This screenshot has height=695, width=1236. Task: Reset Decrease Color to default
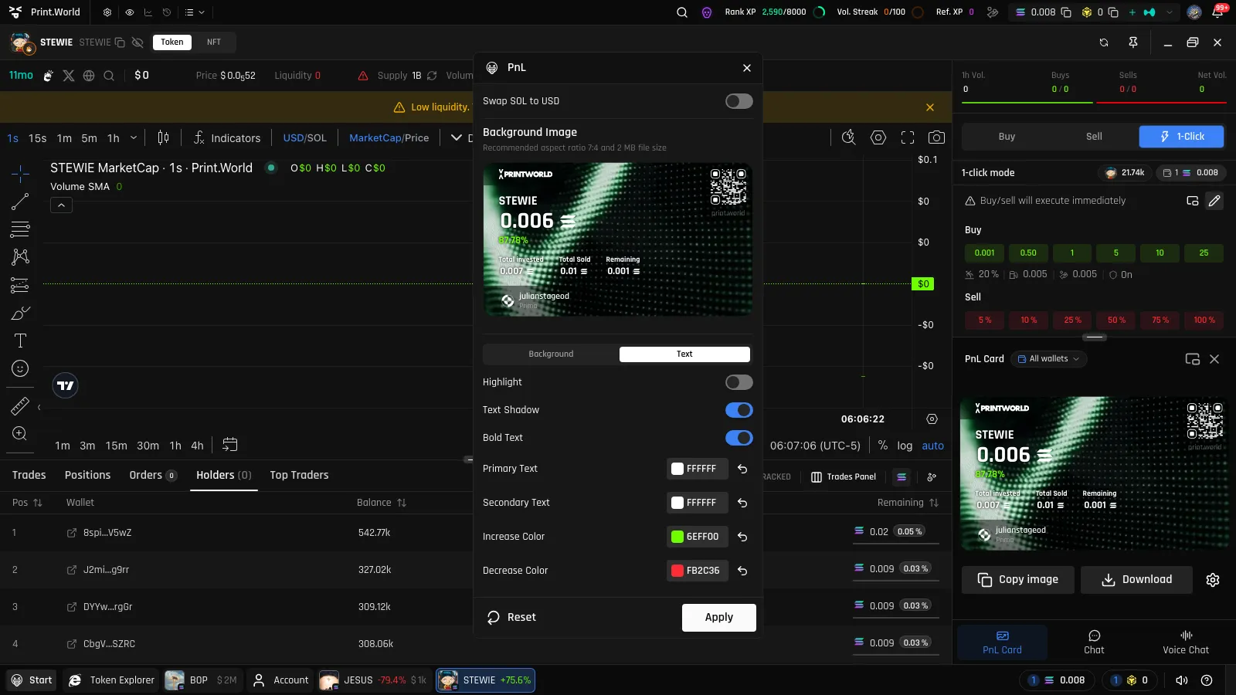click(x=742, y=571)
